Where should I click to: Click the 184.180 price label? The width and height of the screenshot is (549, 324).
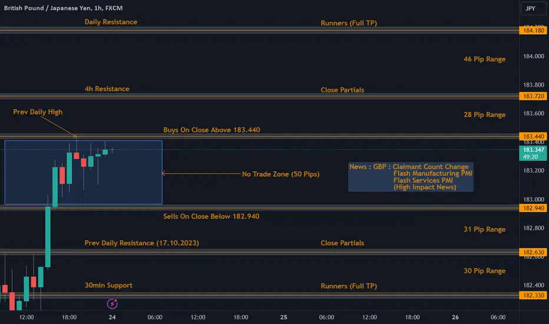[533, 31]
